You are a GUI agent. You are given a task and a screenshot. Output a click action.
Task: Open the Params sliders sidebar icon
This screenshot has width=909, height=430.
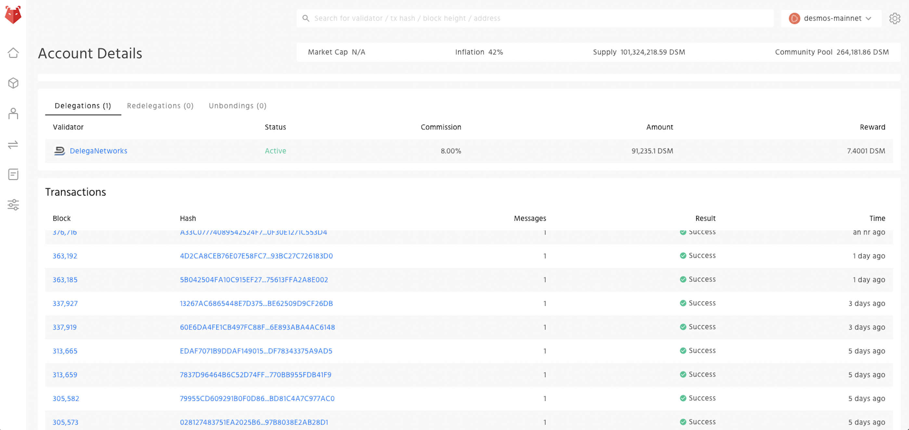click(x=13, y=205)
